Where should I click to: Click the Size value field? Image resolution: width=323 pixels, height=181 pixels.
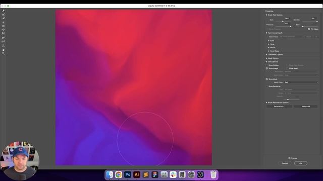tap(287, 19)
